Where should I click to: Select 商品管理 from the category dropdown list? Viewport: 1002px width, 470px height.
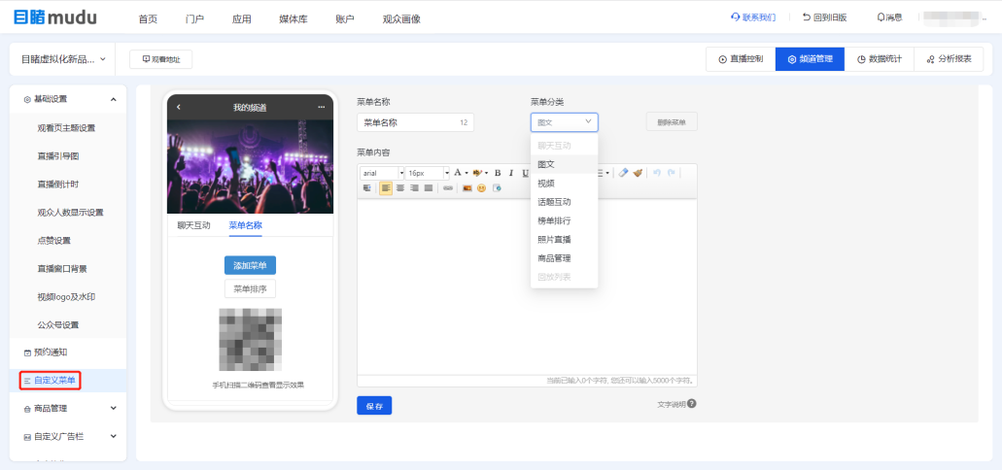565,258
